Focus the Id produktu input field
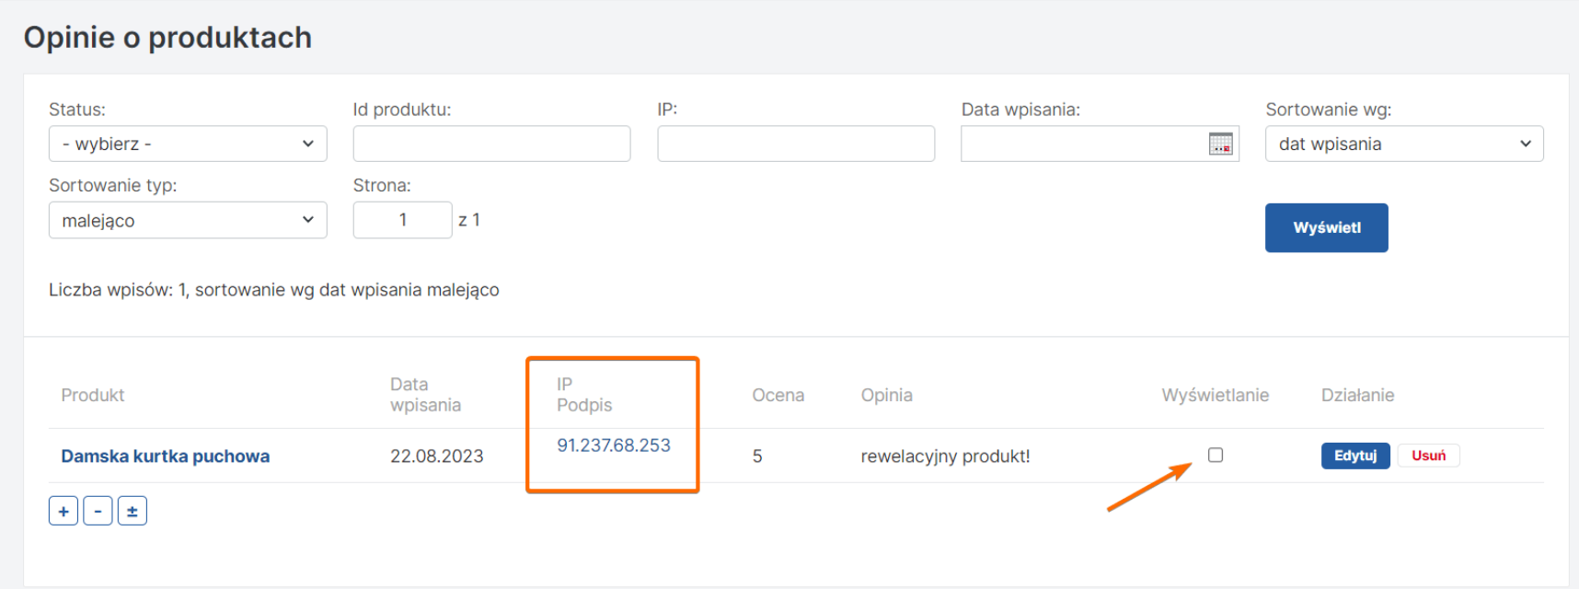 (x=491, y=144)
